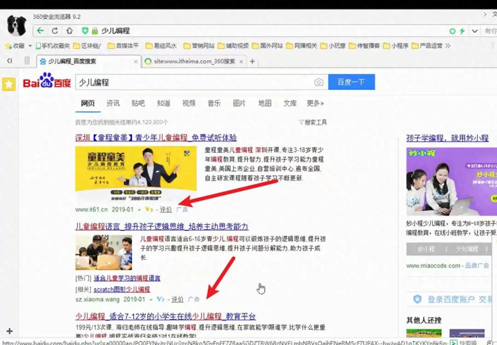
Task: Select the 知道 search tab
Action: pyautogui.click(x=163, y=103)
